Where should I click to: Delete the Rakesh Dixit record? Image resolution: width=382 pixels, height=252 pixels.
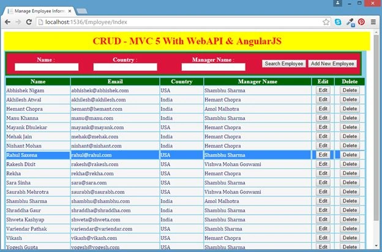coord(350,165)
